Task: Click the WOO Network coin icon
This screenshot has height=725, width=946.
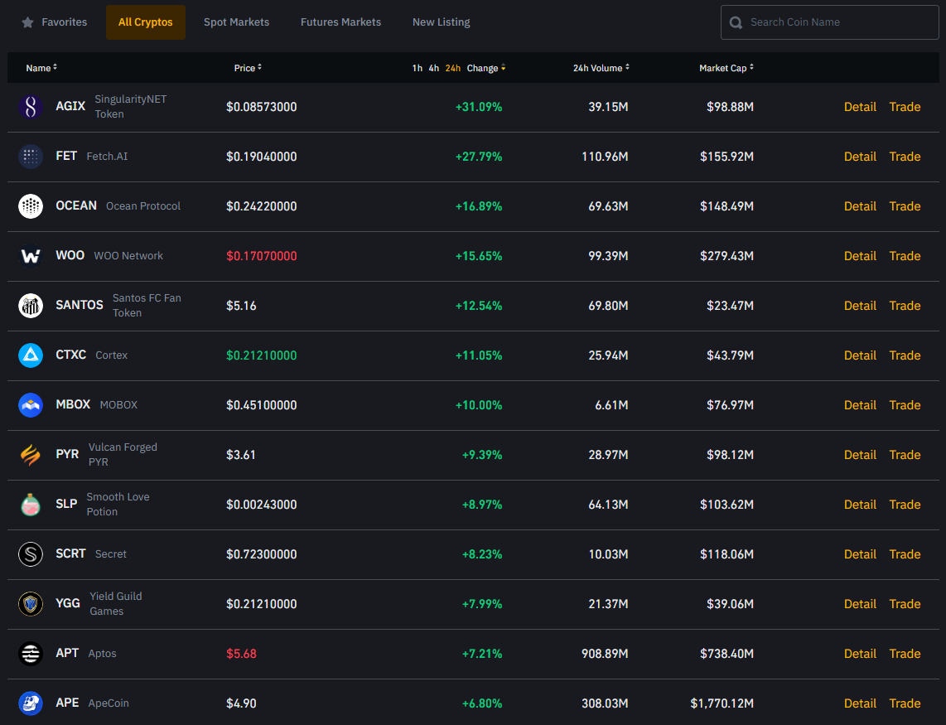Action: click(31, 256)
